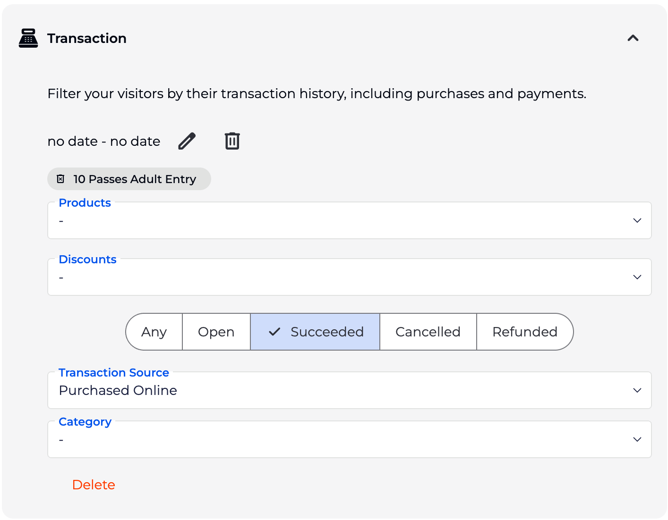The image size is (668, 520).
Task: Collapse the Transaction section chevron
Action: pyautogui.click(x=633, y=38)
